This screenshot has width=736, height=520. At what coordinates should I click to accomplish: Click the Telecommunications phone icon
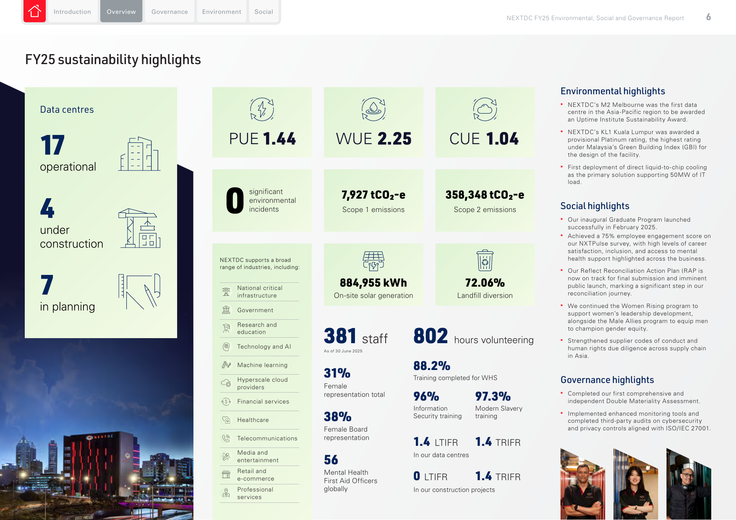[226, 438]
